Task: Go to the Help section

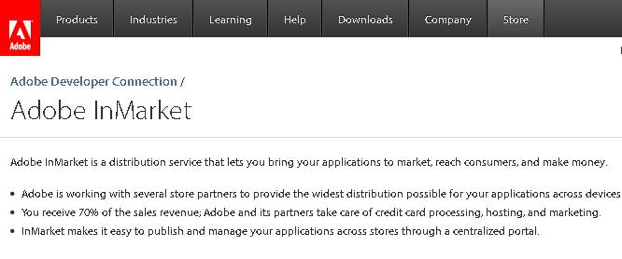Action: pyautogui.click(x=294, y=20)
